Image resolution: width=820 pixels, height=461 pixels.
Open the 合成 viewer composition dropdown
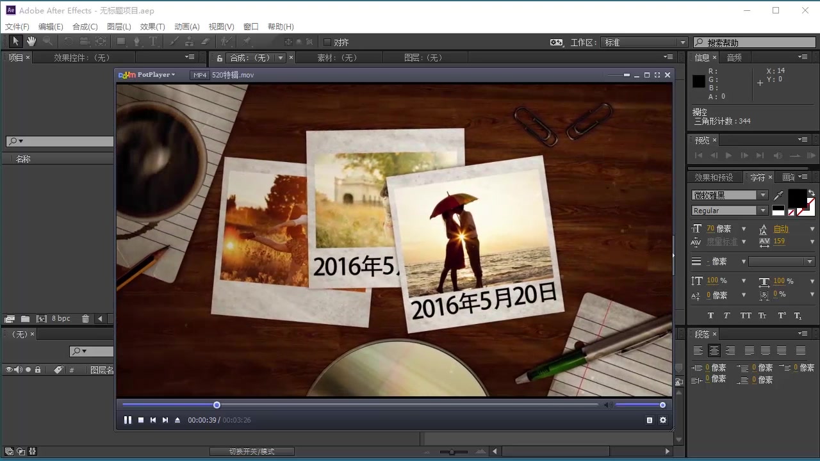pyautogui.click(x=280, y=58)
